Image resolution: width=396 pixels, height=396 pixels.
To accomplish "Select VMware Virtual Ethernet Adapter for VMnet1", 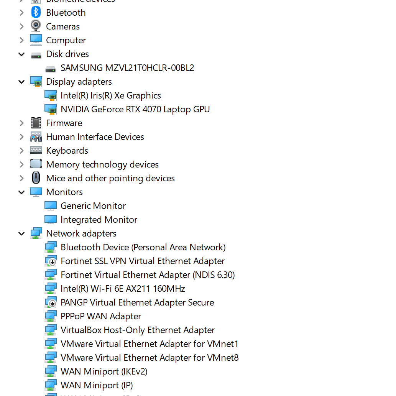I will 150,344.
